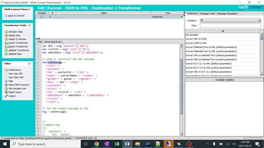
Task: Open OneNote from the taskbar
Action: click(106, 144)
